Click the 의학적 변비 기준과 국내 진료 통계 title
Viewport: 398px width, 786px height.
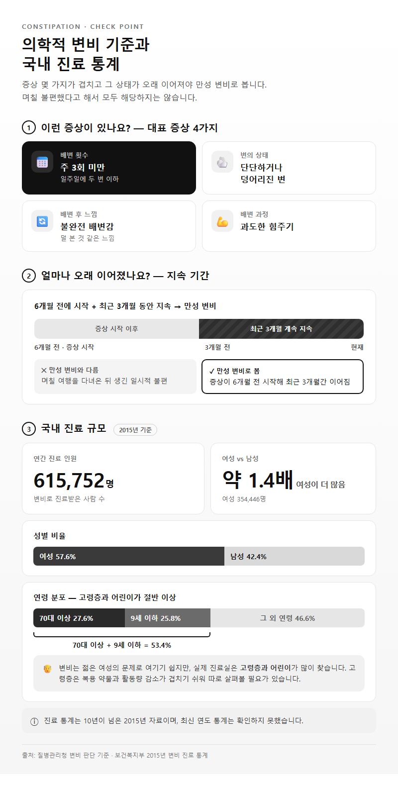(x=86, y=54)
